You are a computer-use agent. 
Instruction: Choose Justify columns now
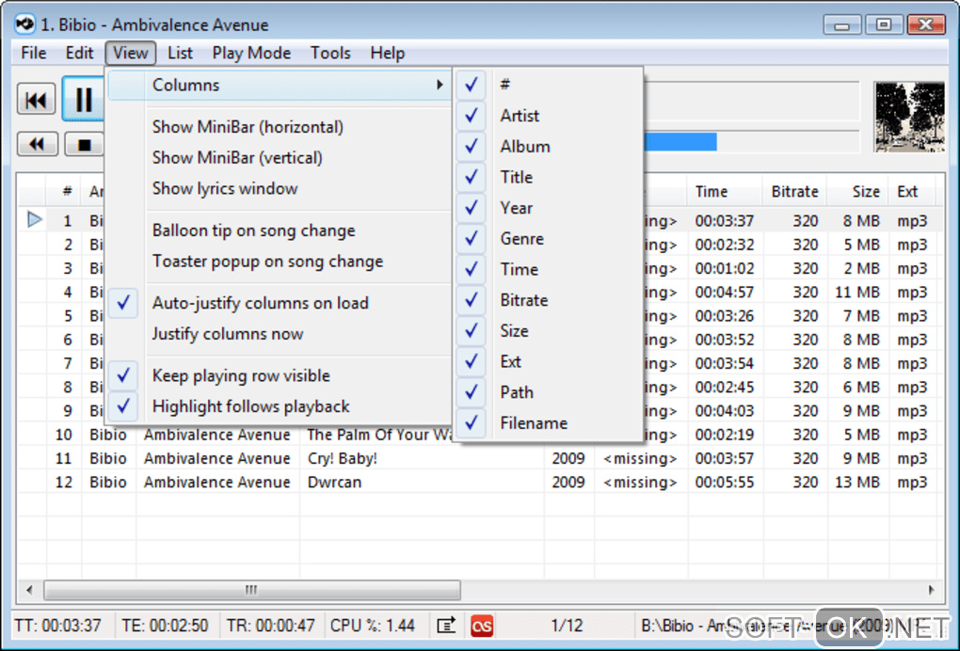click(280, 334)
